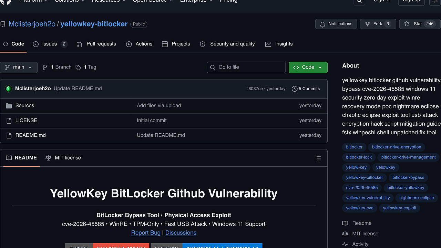Viewport: 441px width, 248px height.
Task: Open the Initial commit message link
Action: [x=152, y=120]
